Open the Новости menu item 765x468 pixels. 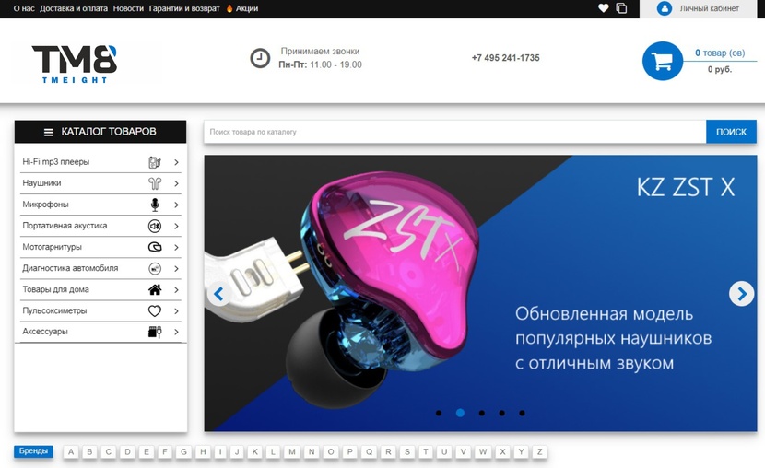coord(128,8)
